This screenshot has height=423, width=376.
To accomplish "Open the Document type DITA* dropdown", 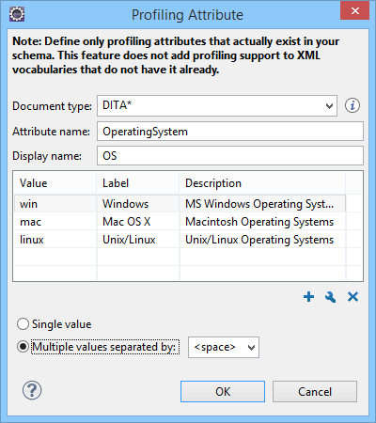I will coord(217,106).
